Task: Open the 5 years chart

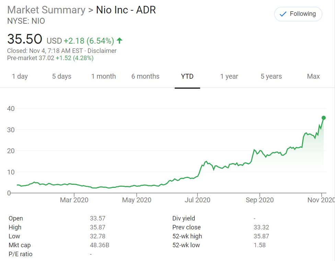Action: pyautogui.click(x=271, y=77)
